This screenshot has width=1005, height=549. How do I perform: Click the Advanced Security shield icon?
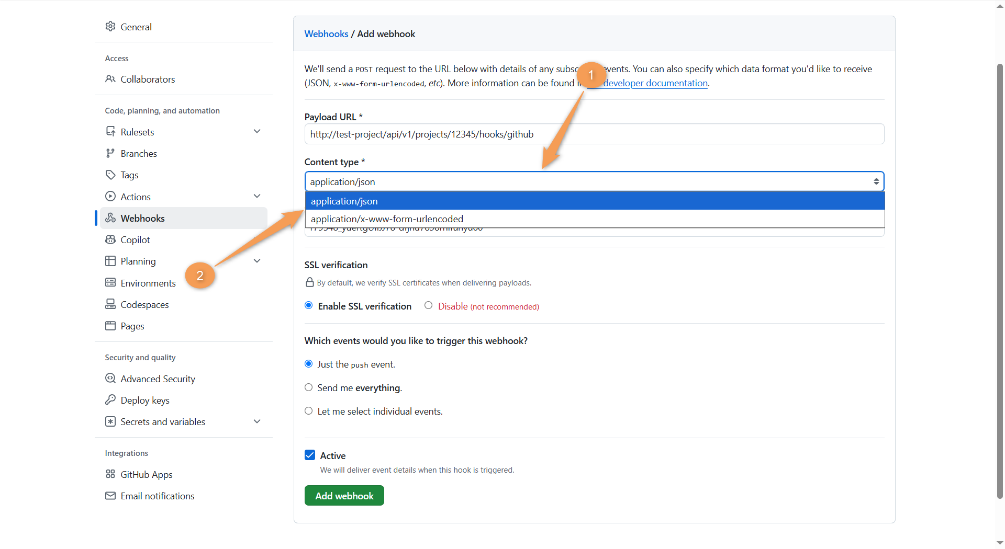(x=110, y=378)
